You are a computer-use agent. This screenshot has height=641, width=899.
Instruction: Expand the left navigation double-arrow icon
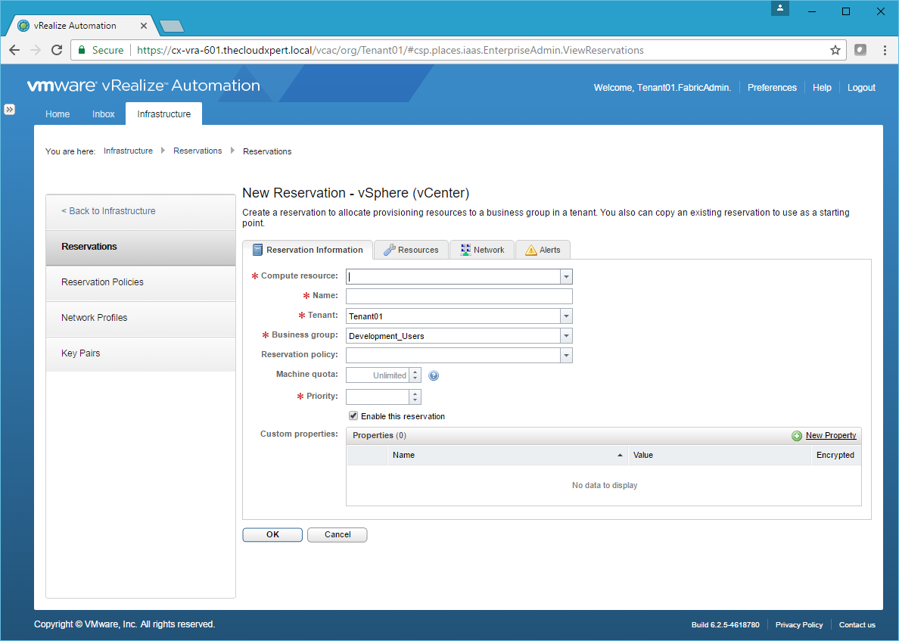point(10,109)
